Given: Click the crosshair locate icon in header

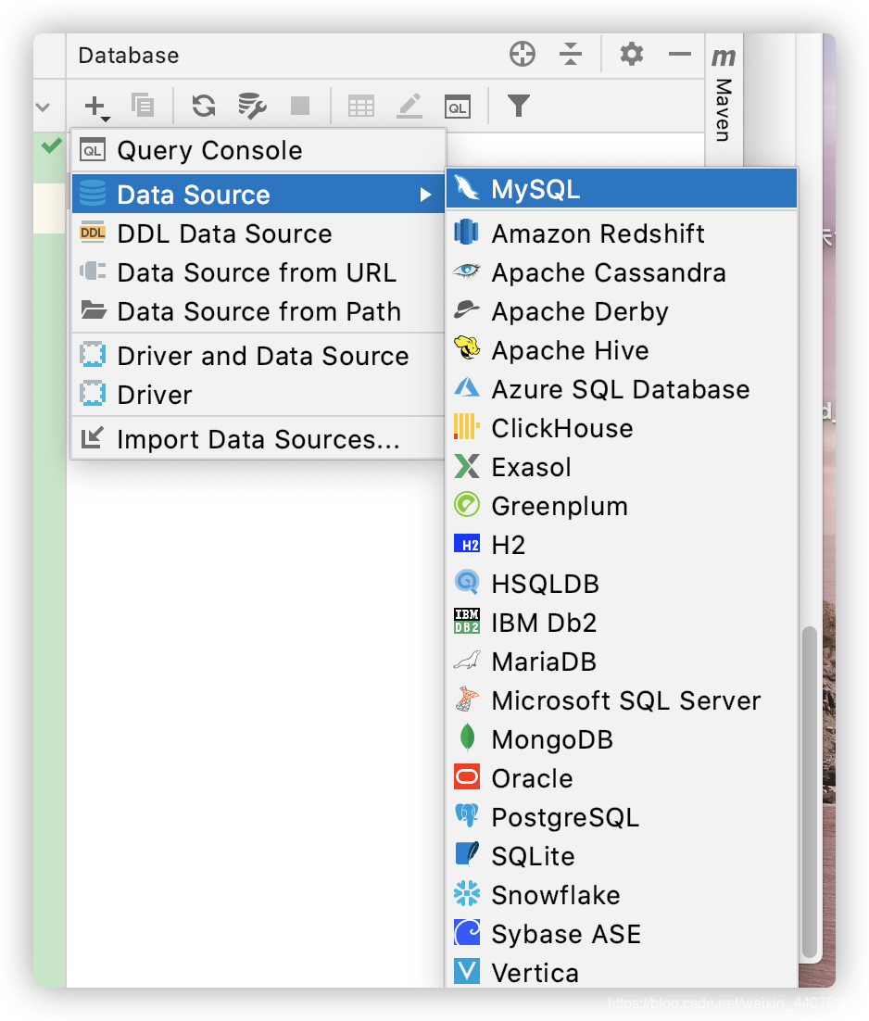Looking at the screenshot, I should click(x=523, y=54).
